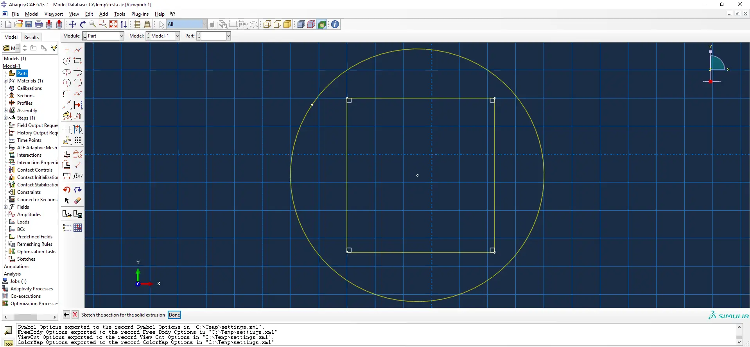
Task: Toggle shaded render style
Action: (287, 24)
